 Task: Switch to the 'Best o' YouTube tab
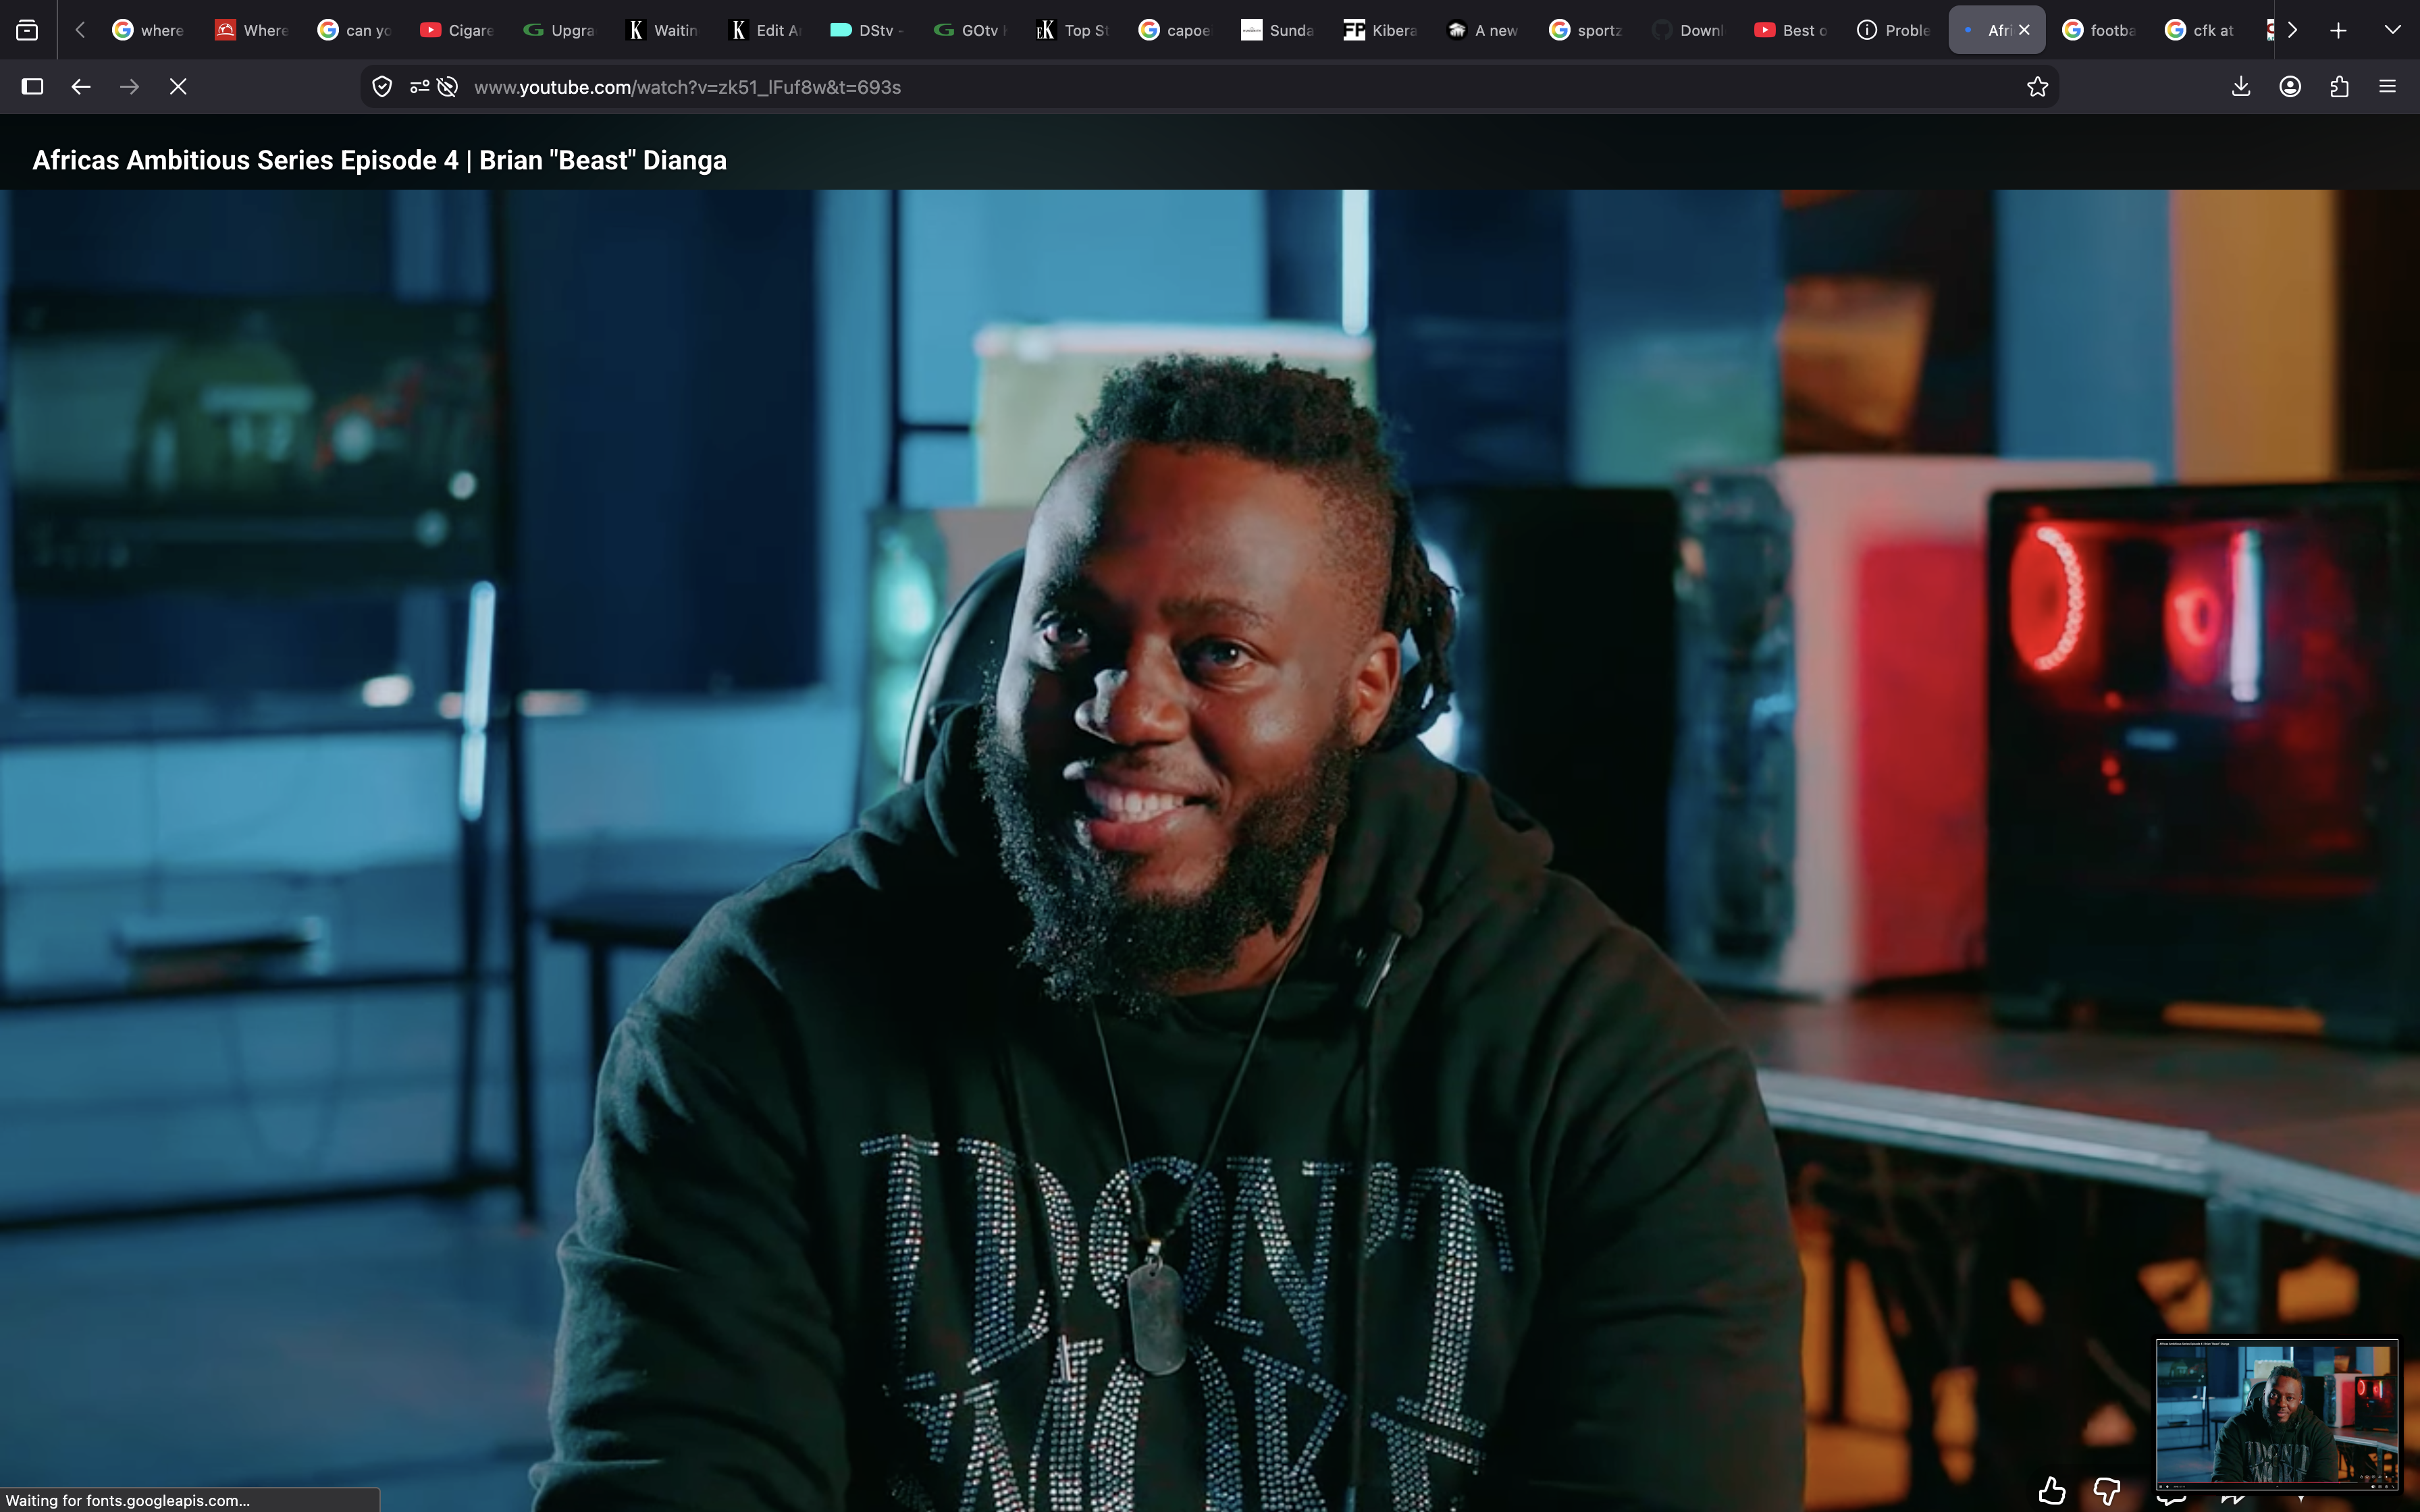pyautogui.click(x=1791, y=30)
